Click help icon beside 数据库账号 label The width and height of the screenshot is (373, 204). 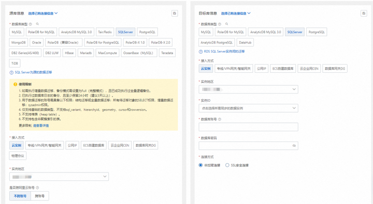pos(220,119)
